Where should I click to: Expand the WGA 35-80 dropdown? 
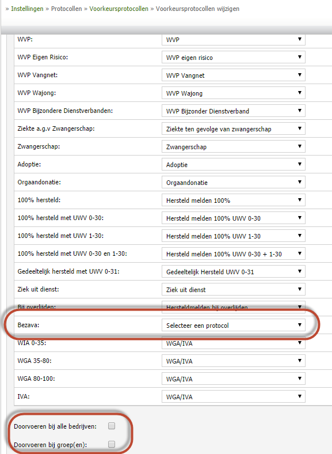tap(234, 361)
